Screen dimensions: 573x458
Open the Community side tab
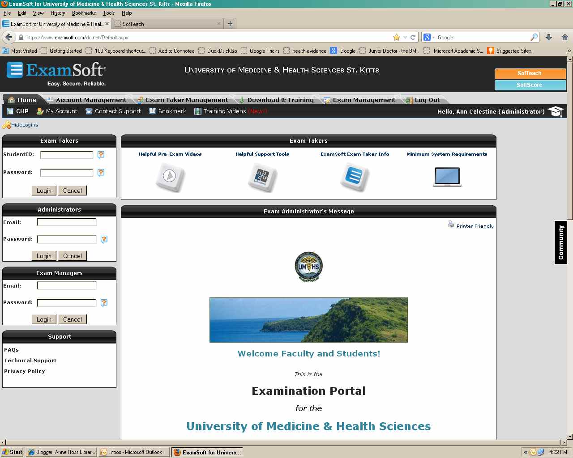tap(561, 243)
